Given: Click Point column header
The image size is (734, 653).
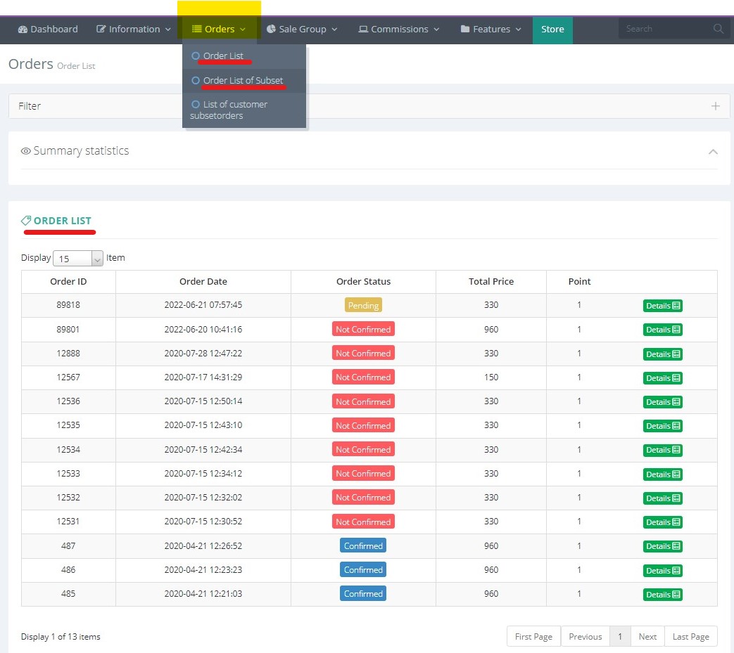Looking at the screenshot, I should tap(579, 281).
